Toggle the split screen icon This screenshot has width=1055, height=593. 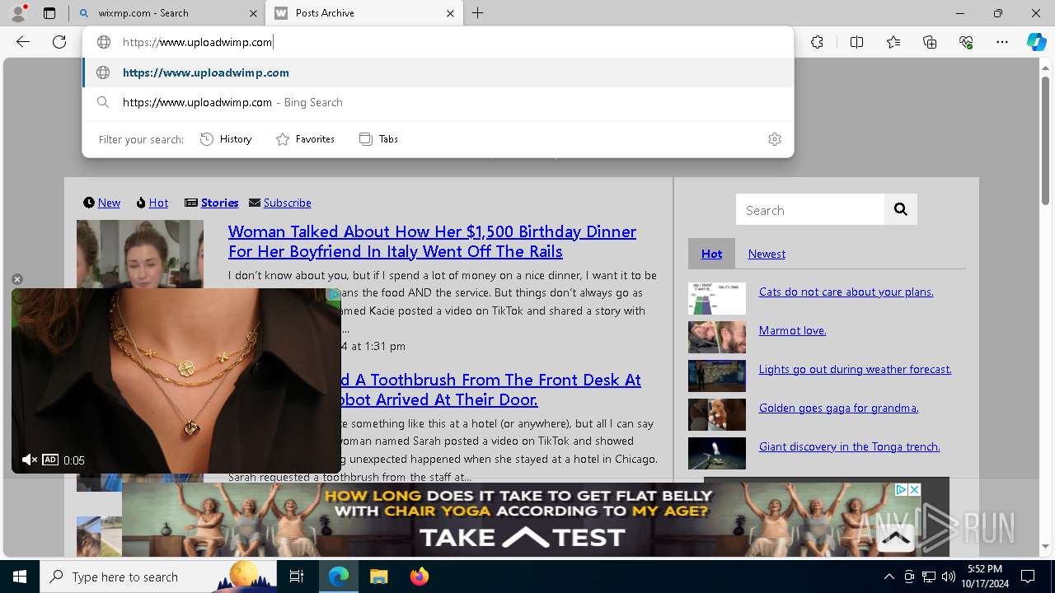(856, 42)
